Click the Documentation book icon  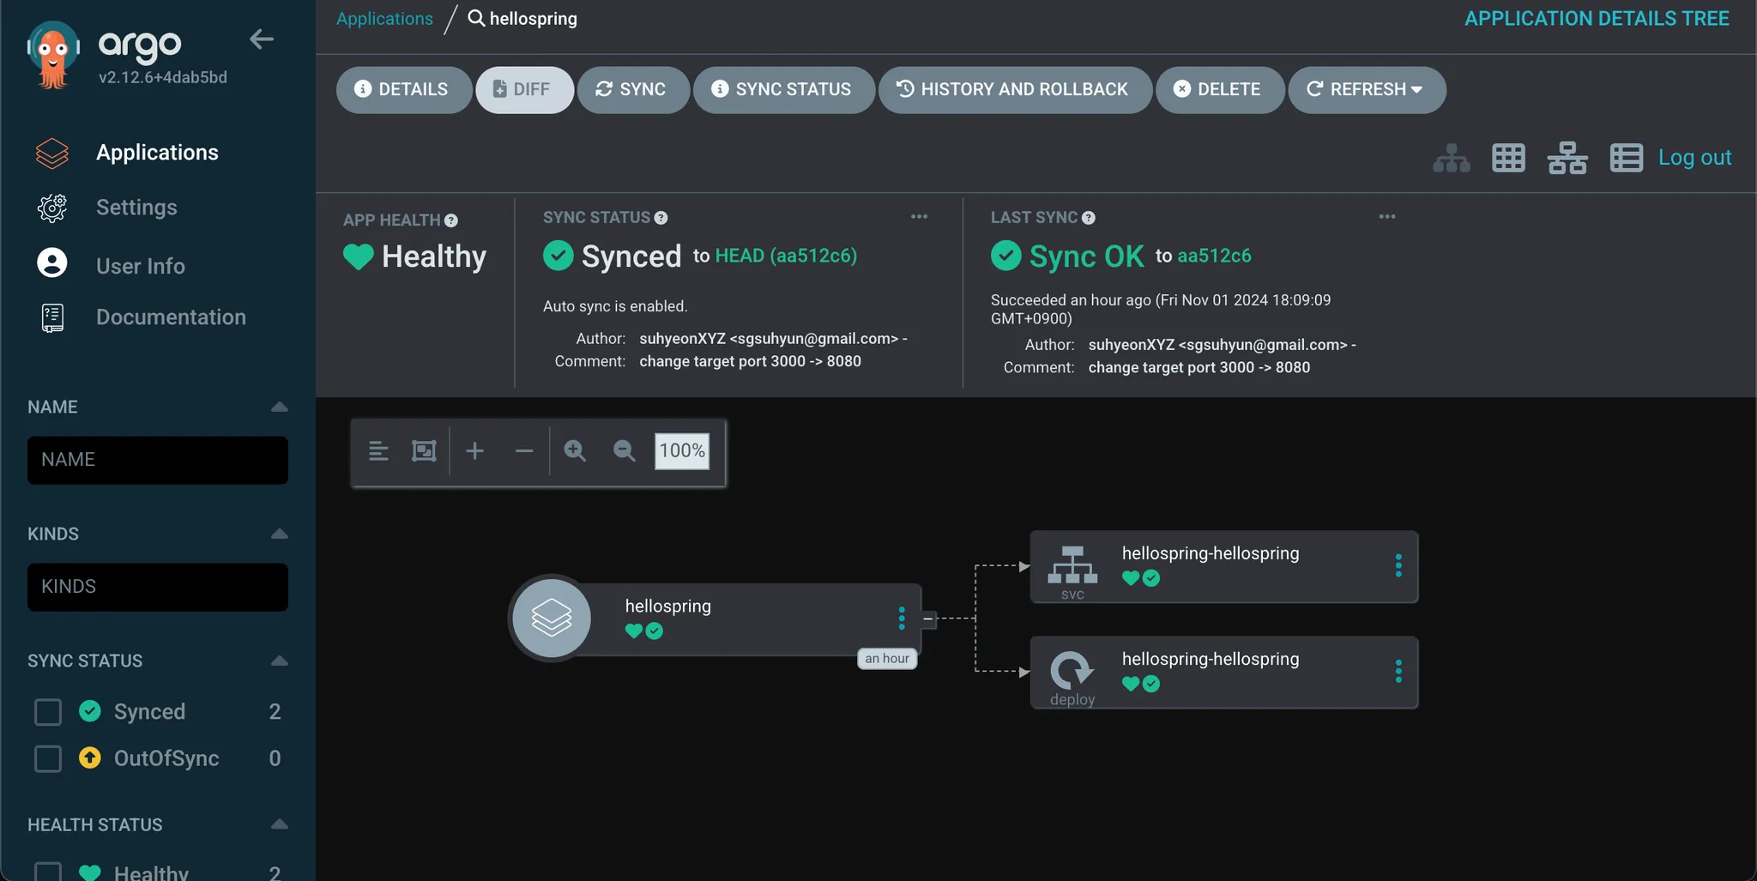tap(52, 318)
